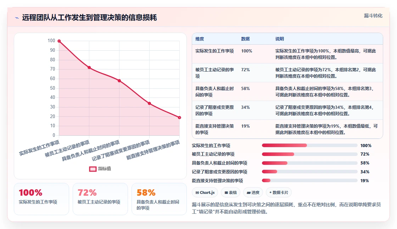
Task: Click the Chart.js chip icon
Action: coord(197,193)
